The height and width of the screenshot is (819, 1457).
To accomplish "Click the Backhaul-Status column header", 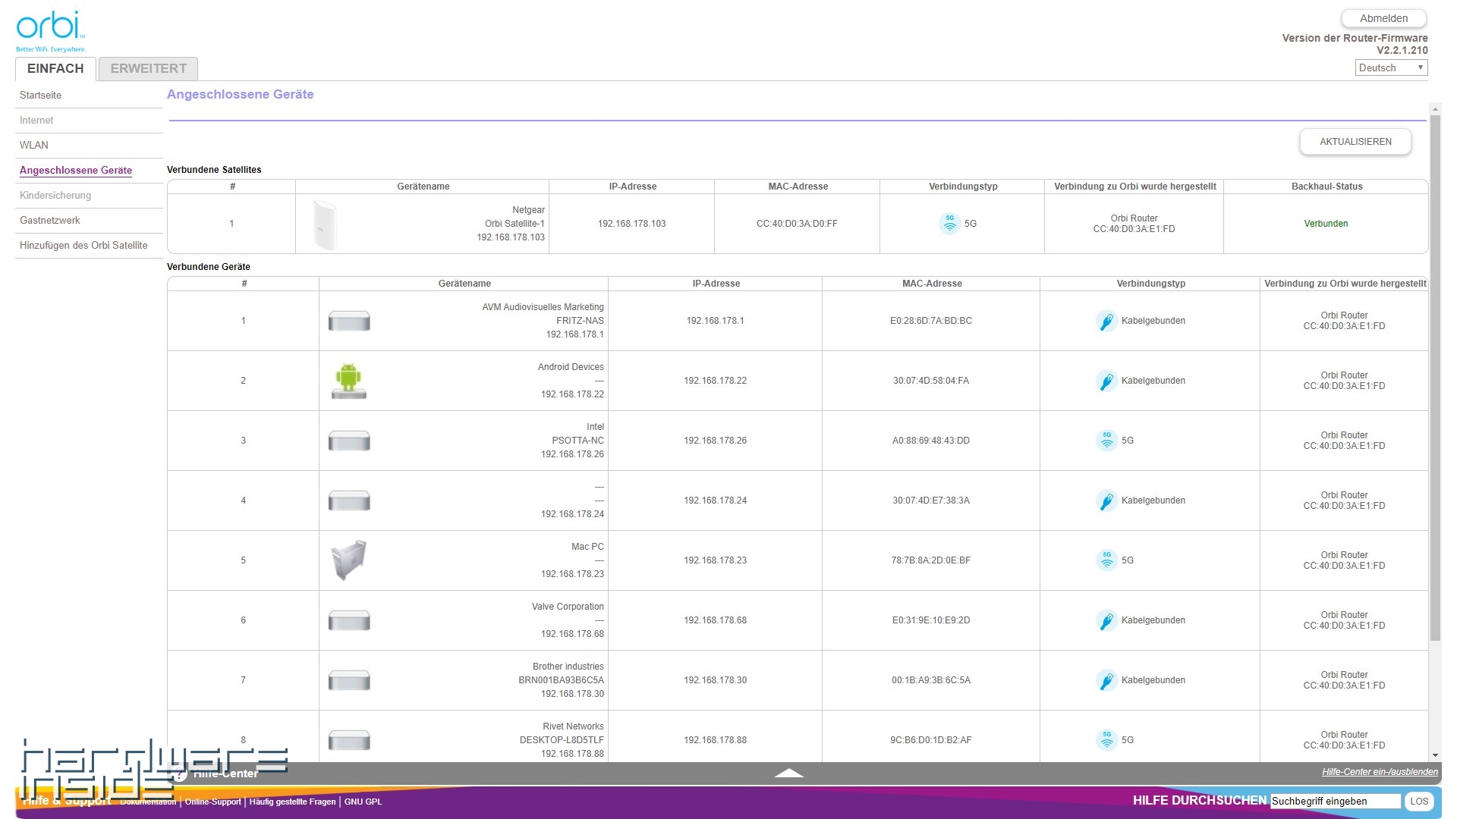I will (1326, 187).
